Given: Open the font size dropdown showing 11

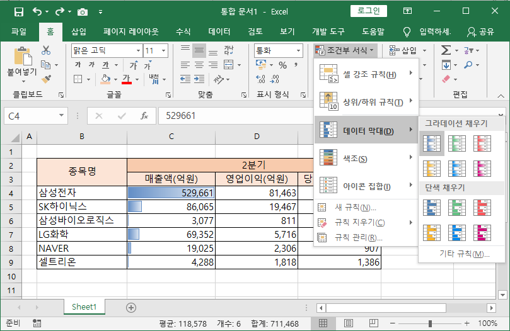Looking at the screenshot, I should [164, 51].
